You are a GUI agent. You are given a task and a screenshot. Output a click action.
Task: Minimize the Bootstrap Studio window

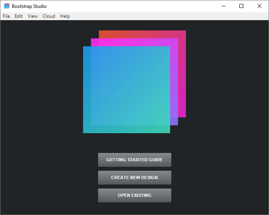tap(224, 6)
